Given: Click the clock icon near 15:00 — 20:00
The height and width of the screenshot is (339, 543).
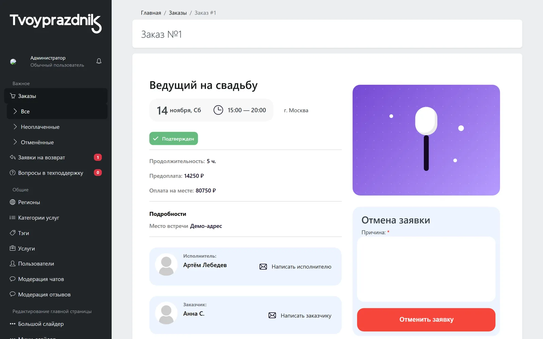Looking at the screenshot, I should pos(218,110).
